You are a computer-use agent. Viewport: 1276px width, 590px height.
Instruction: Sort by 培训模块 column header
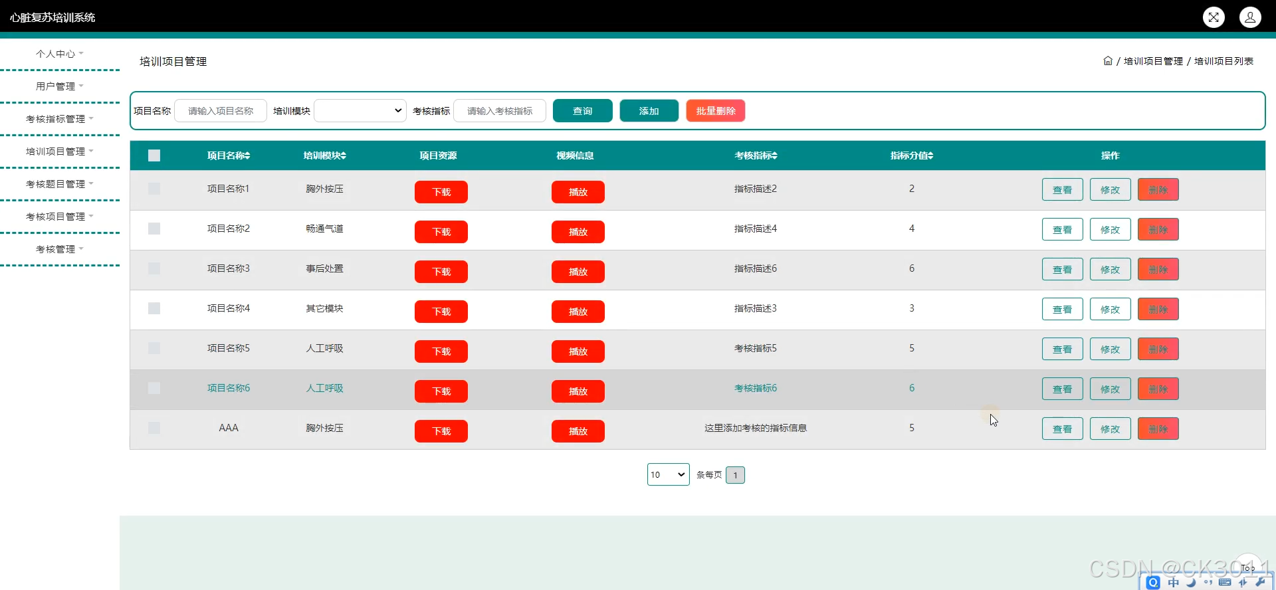[325, 155]
